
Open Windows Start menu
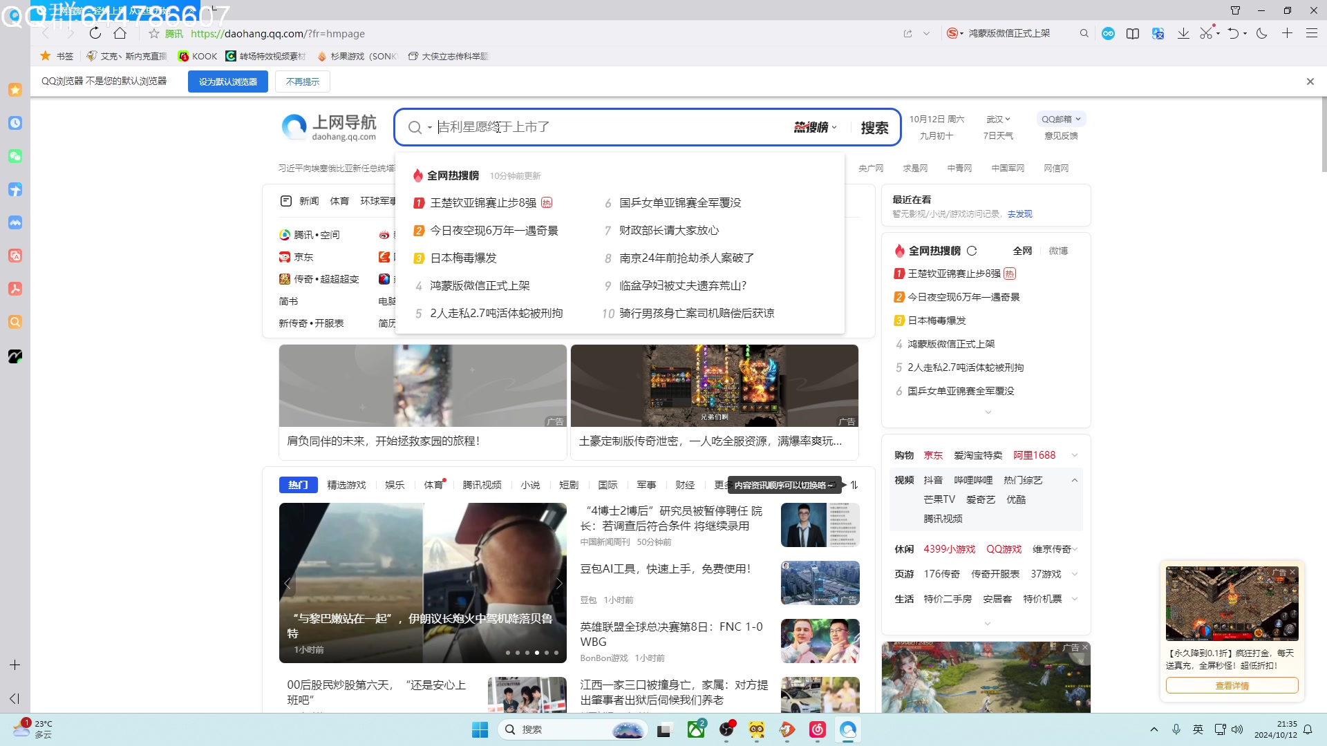click(480, 729)
